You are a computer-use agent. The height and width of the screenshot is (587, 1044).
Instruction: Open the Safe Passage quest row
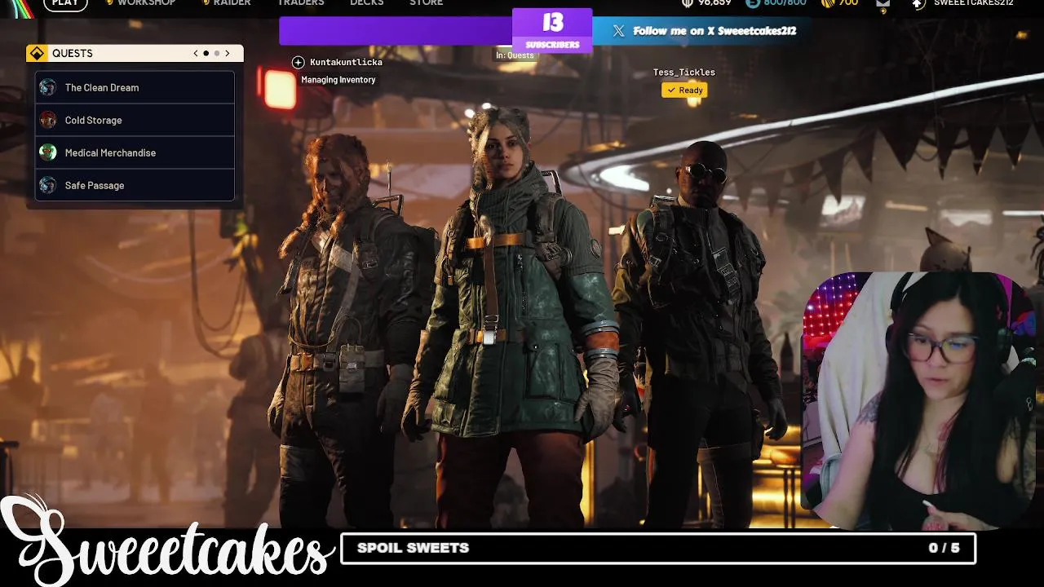tap(135, 185)
